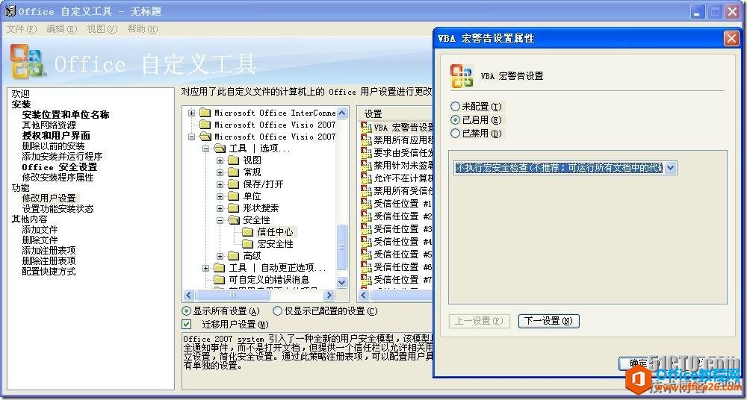This screenshot has width=747, height=400.
Task: Click the 禁用所有应用程 setting icon
Action: coord(366,140)
